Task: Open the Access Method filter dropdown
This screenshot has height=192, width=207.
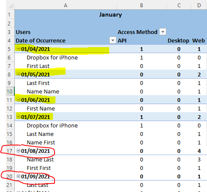Action: [x=163, y=32]
